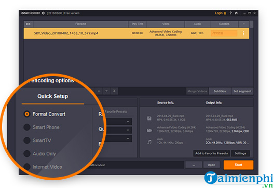Viewport: 274px width, 188px height.
Task: Click the video camera info icon
Action: (x=149, y=131)
